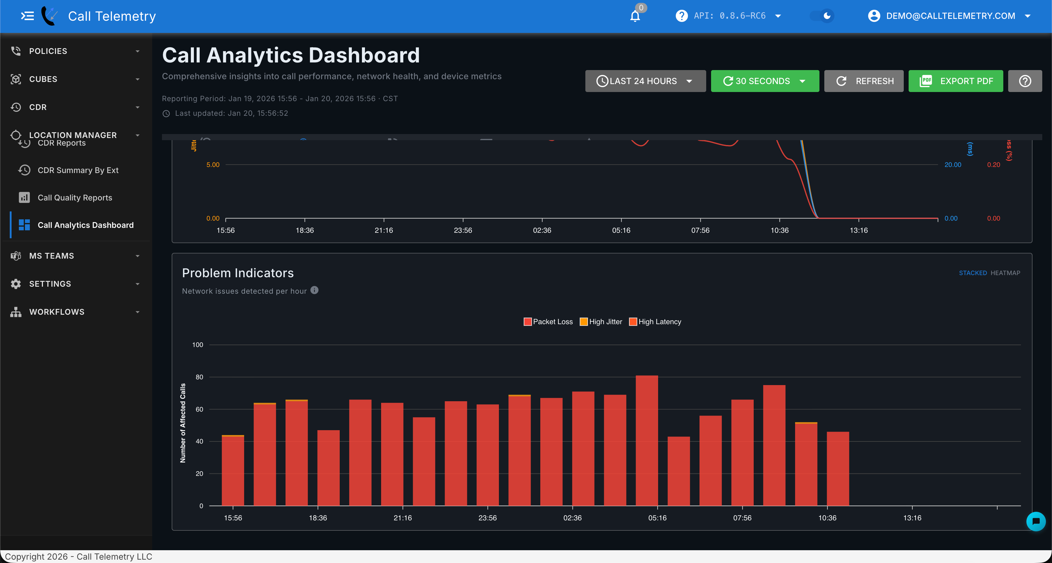Expand the Settings menu arrow
1052x563 pixels.
(x=138, y=284)
